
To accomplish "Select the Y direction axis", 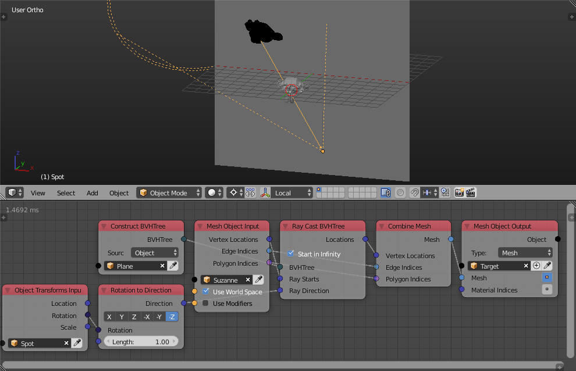I will (122, 317).
